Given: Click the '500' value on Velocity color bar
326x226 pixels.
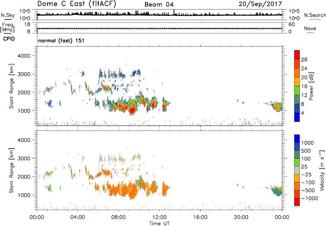Looking at the screenshot, I should pyautogui.click(x=307, y=151).
